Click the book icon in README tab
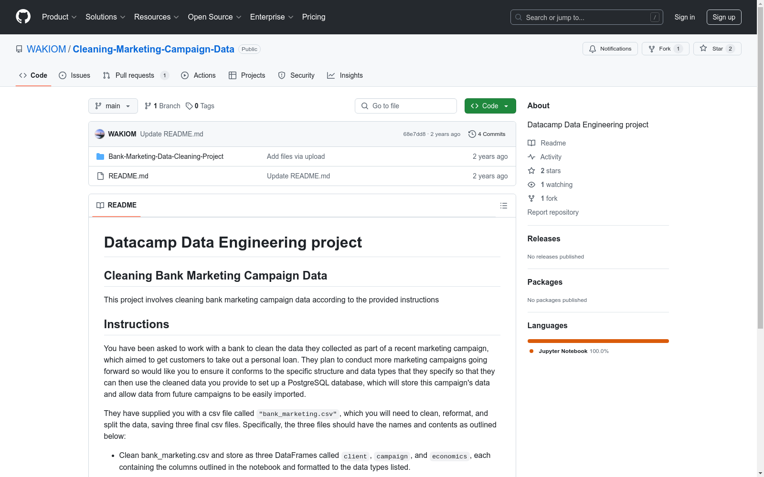The height and width of the screenshot is (477, 764). click(100, 205)
